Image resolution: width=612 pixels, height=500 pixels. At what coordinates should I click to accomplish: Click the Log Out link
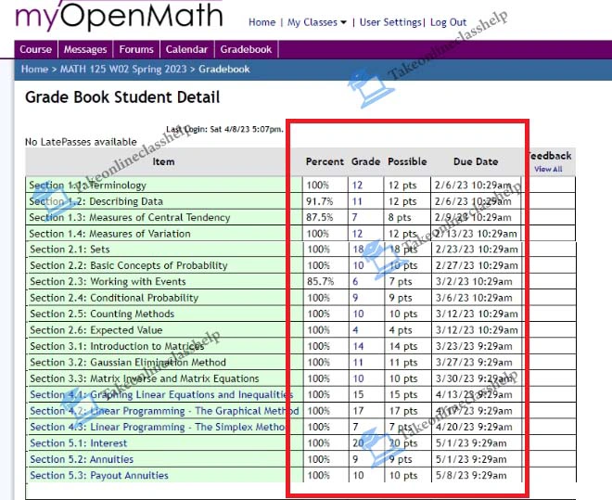(x=449, y=22)
